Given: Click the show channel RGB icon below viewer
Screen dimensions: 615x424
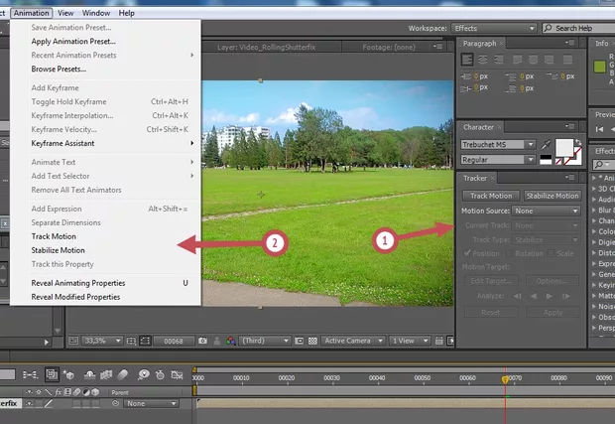Looking at the screenshot, I should 231,340.
